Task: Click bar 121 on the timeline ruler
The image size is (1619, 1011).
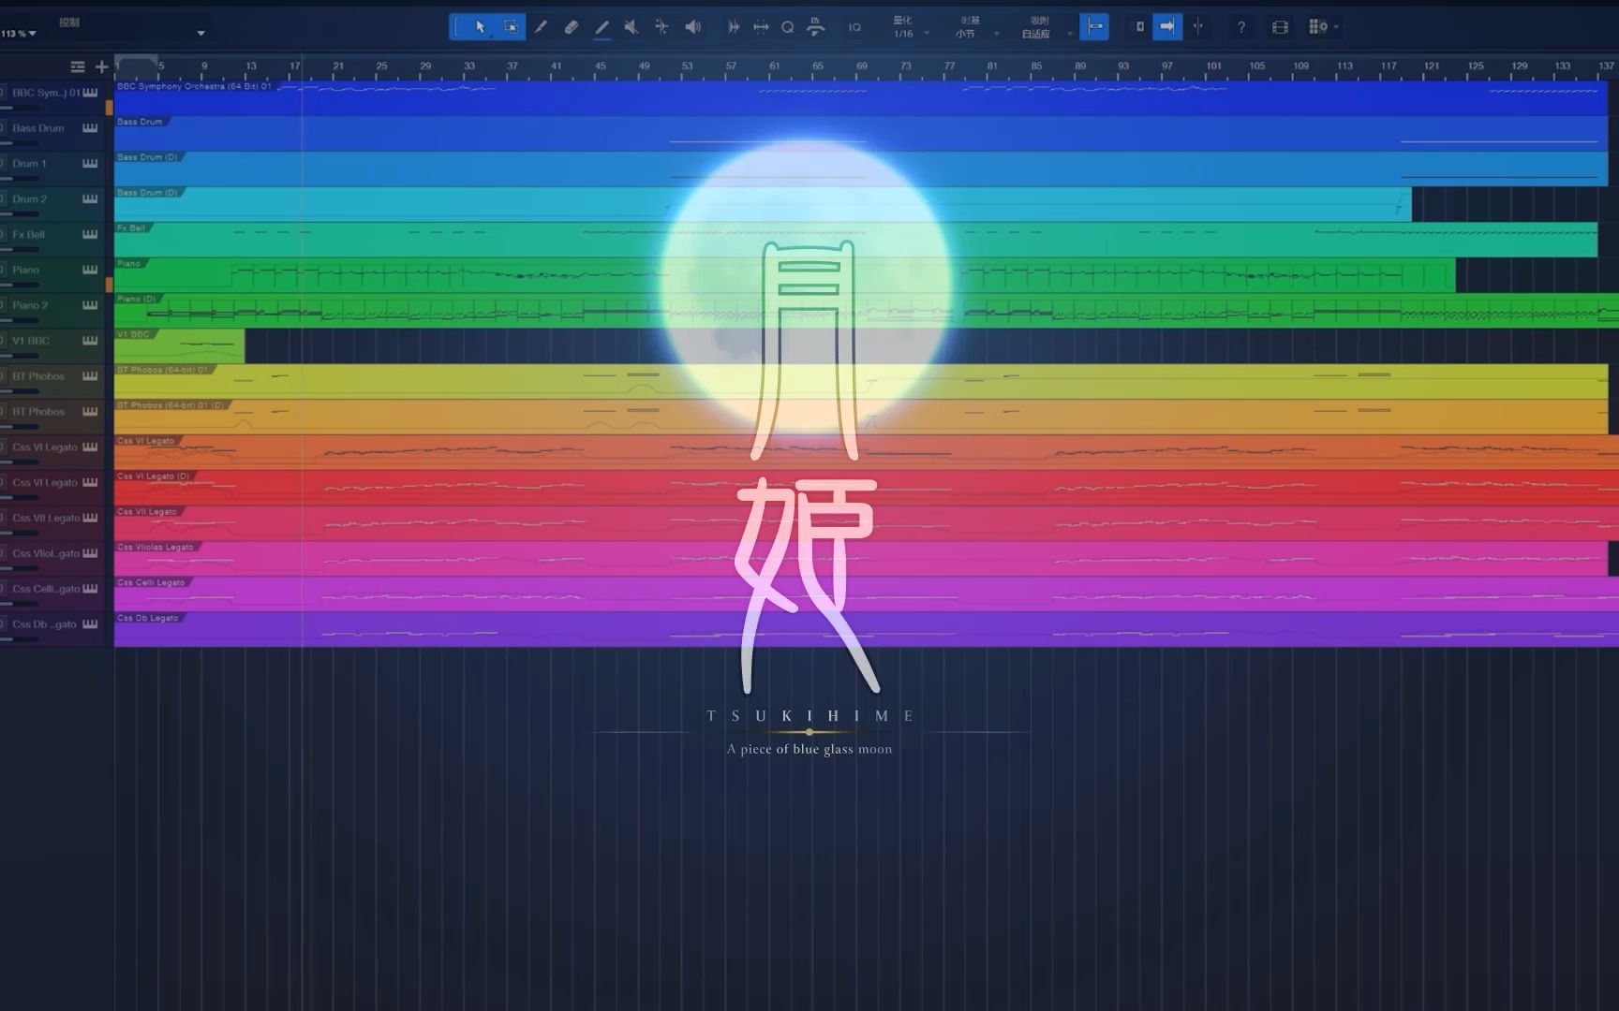Action: 1431,66
